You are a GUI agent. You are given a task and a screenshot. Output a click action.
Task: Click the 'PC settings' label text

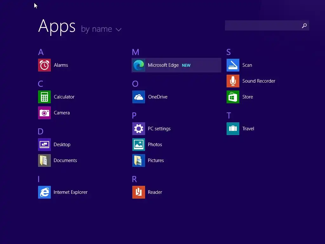[159, 129]
